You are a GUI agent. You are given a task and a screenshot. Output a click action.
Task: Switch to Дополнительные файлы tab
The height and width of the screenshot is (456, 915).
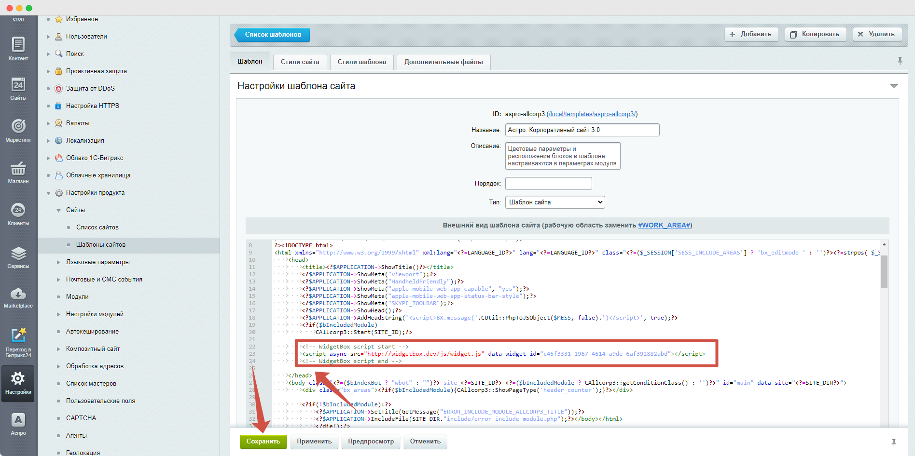443,62
